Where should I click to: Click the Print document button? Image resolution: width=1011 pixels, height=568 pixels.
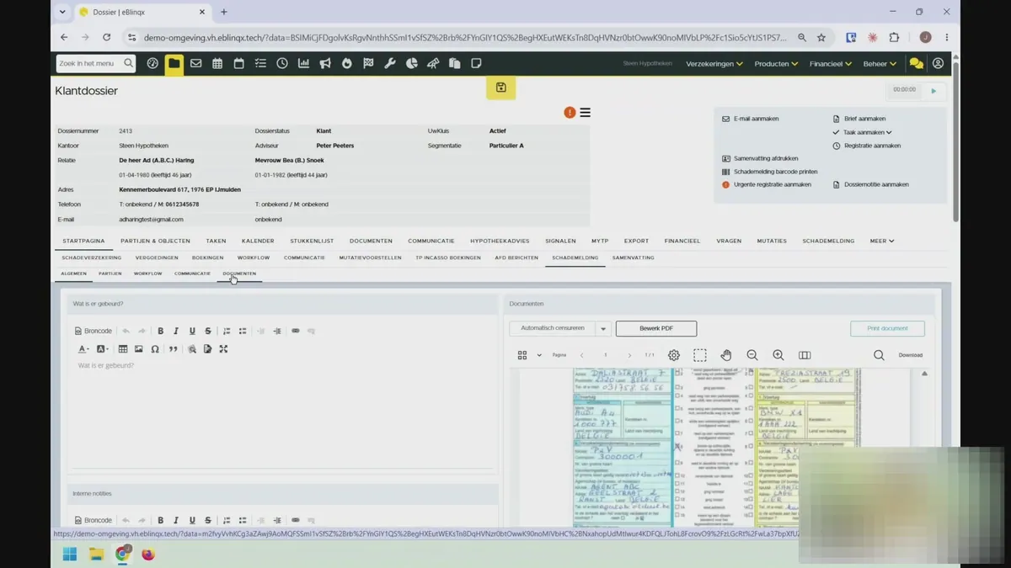click(x=887, y=328)
